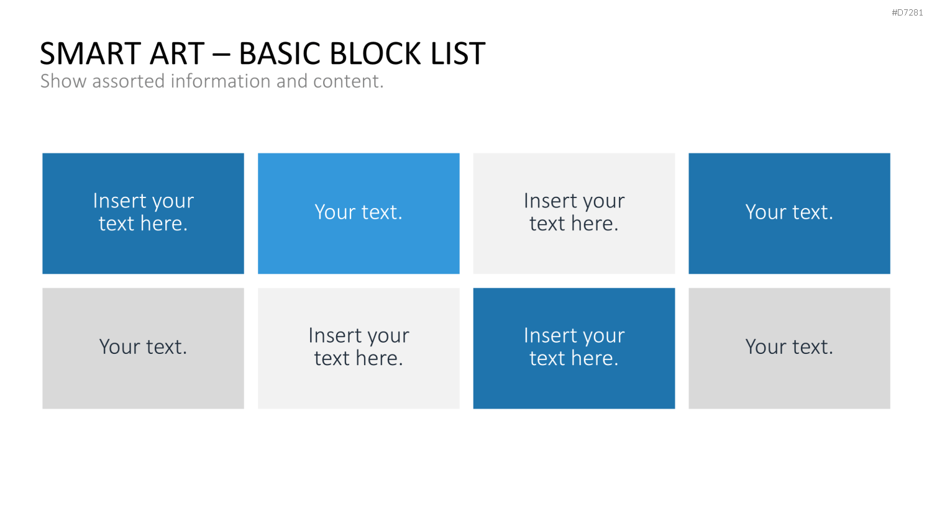
Task: Click the dash in the slide title
Action: (222, 55)
